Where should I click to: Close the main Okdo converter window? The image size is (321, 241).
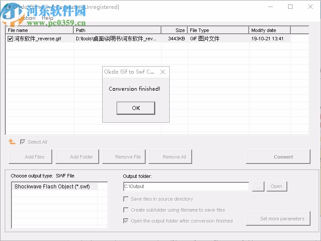(x=310, y=7)
